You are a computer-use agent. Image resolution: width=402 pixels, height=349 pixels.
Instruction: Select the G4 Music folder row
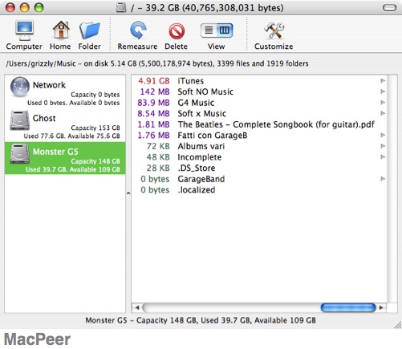click(259, 103)
